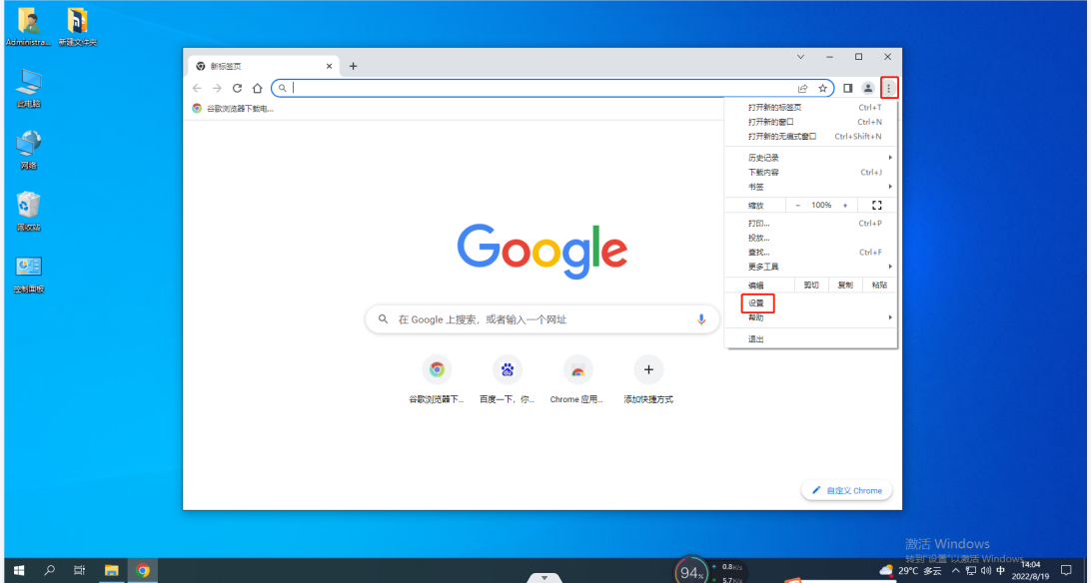The width and height of the screenshot is (1091, 583).
Task: Click into the Google search input field
Action: 543,319
